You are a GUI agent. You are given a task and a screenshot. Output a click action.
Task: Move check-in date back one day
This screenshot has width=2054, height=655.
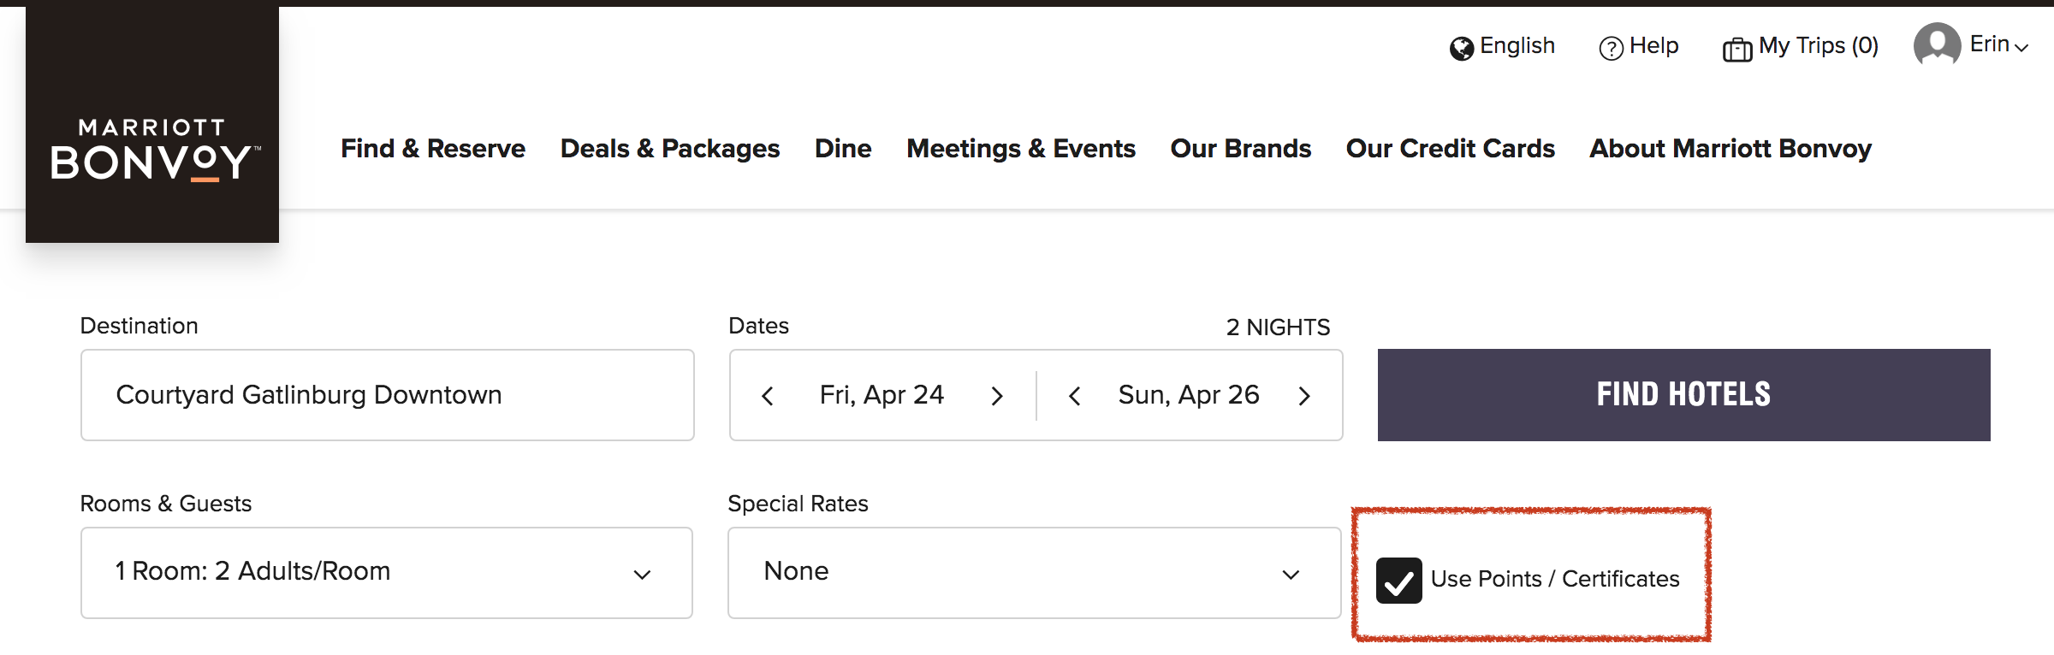coord(768,396)
